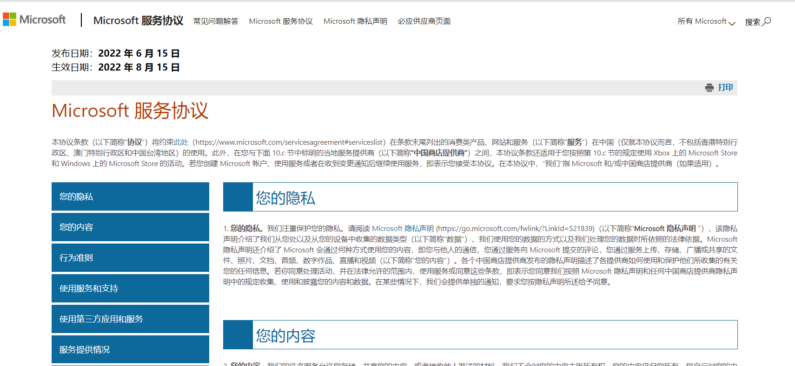The image size is (795, 366).
Task: Open the Microsoft 隐私声明 link in paragraph
Action: tap(403, 229)
